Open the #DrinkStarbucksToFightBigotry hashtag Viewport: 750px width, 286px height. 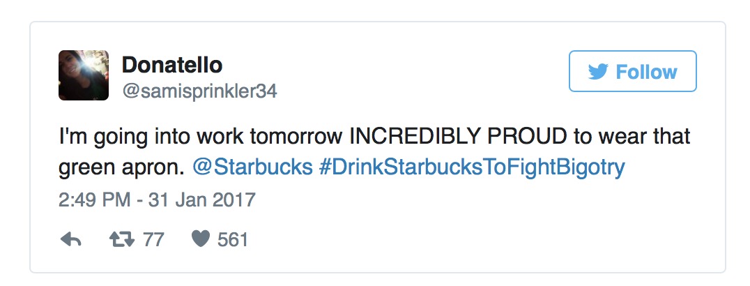click(x=471, y=168)
